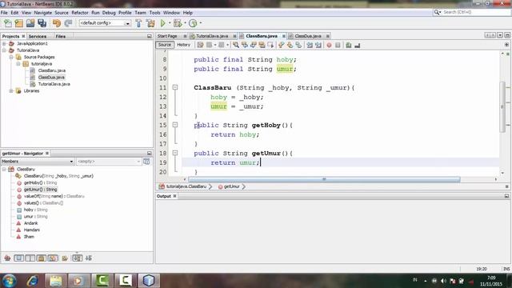Open drop-down list of opened editor documents
Screen dimensions: 512x288
[500, 35]
